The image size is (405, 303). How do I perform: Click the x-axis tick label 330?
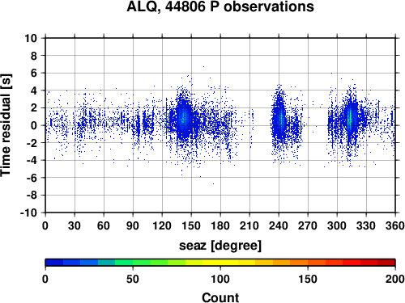tap(366, 225)
